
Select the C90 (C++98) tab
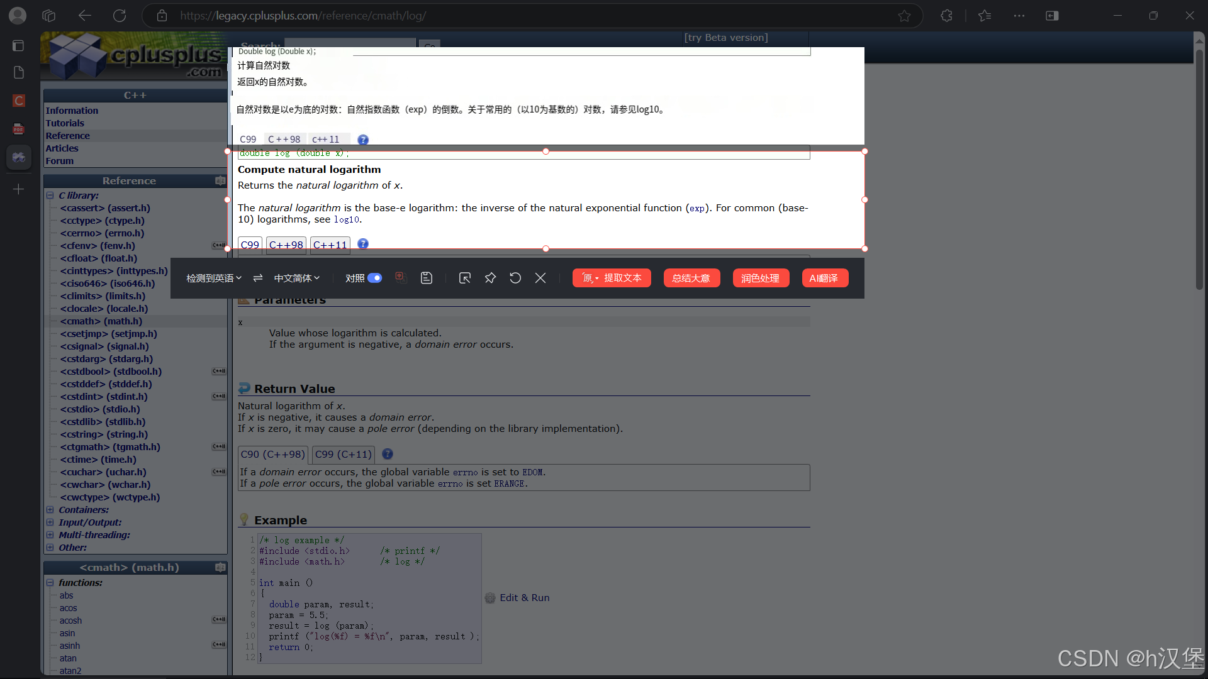pos(272,454)
